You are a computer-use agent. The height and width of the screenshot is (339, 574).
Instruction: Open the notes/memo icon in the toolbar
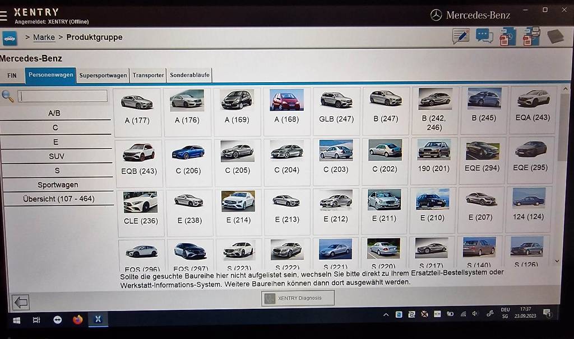point(460,36)
